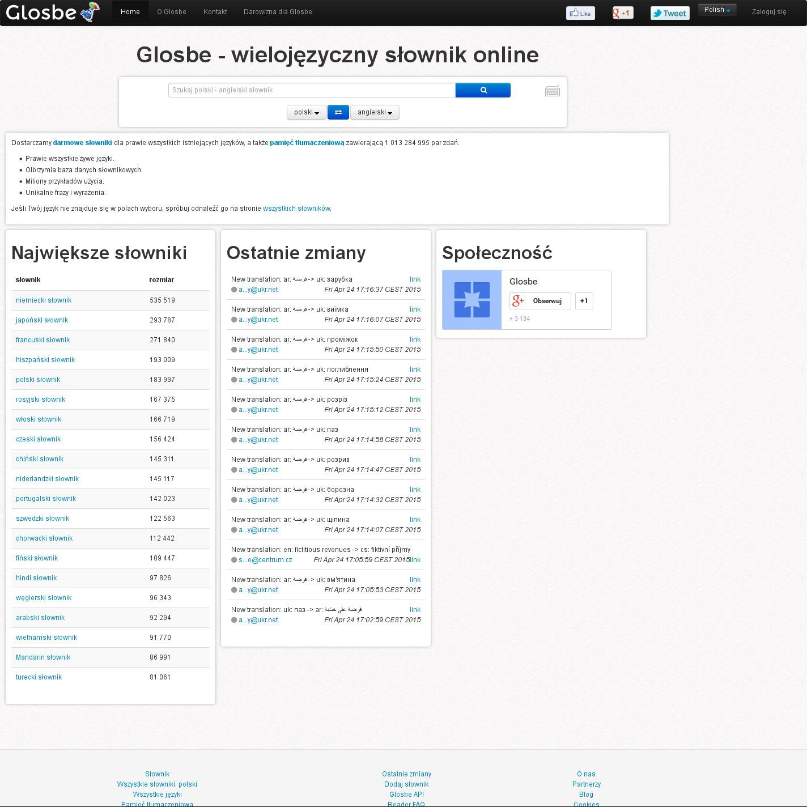Image resolution: width=807 pixels, height=807 pixels.
Task: Open the O Glosbe menu item
Action: click(172, 12)
